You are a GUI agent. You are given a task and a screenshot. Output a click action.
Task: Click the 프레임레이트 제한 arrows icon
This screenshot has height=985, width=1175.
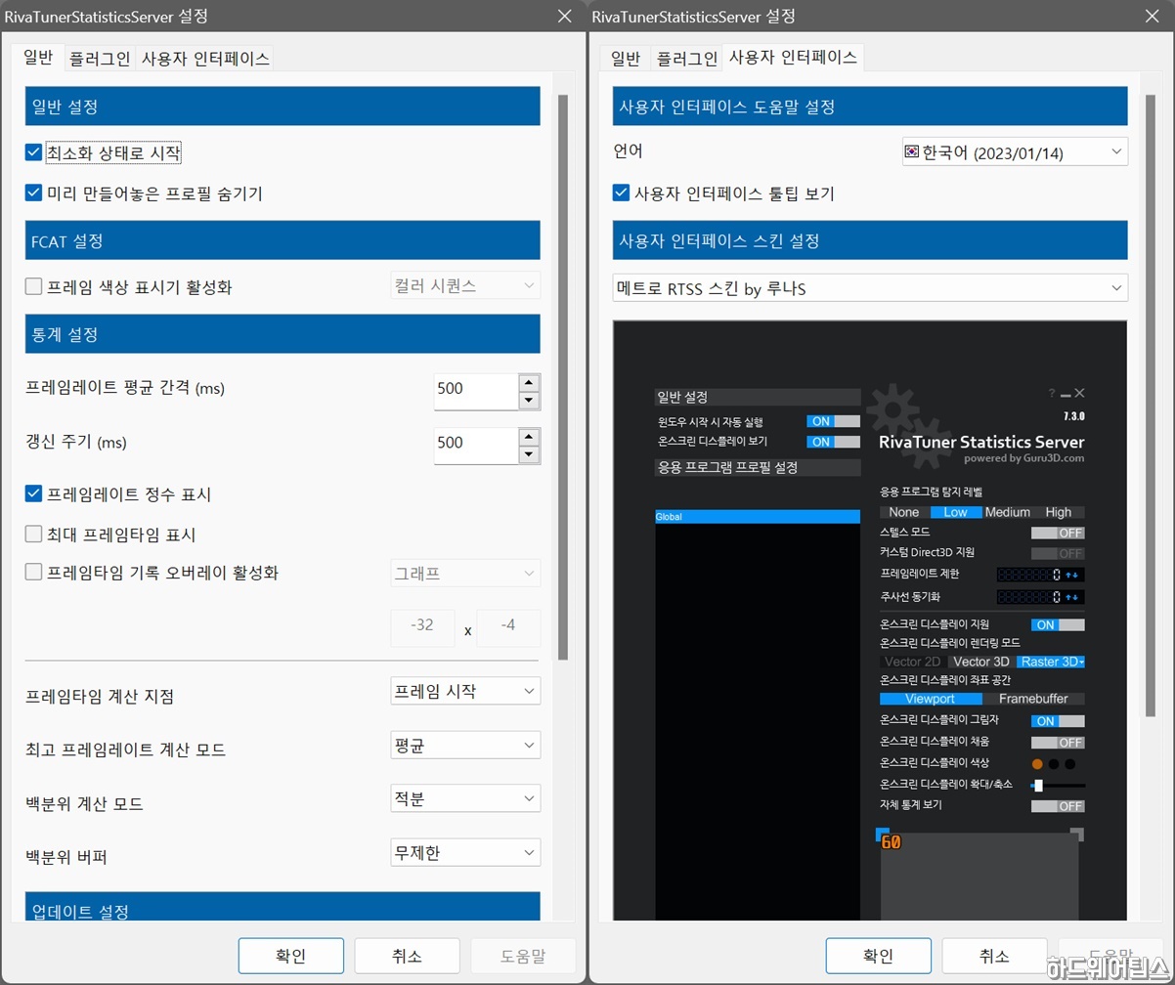click(1071, 575)
